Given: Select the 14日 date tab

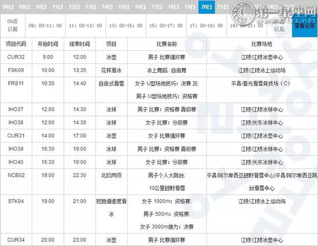Looking at the screenshot, I should pos(108,7).
